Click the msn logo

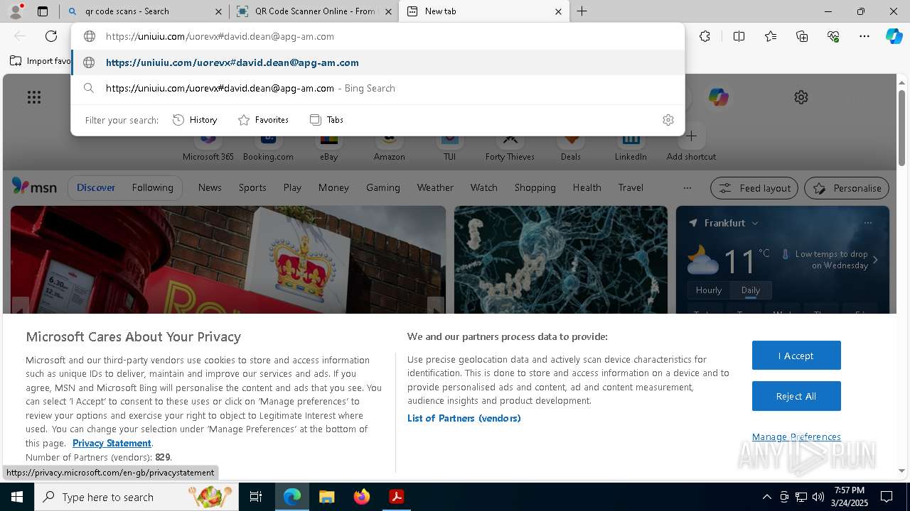coord(34,187)
